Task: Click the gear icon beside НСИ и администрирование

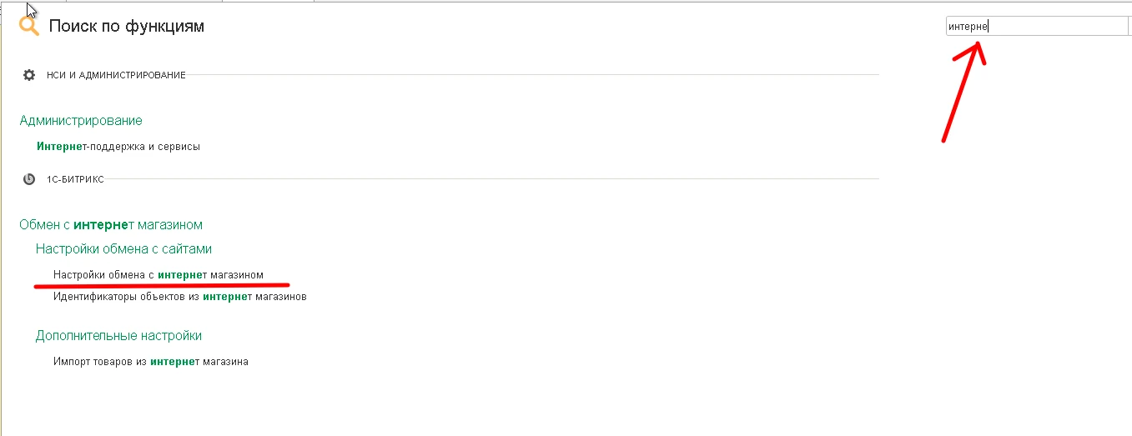Action: coord(29,75)
